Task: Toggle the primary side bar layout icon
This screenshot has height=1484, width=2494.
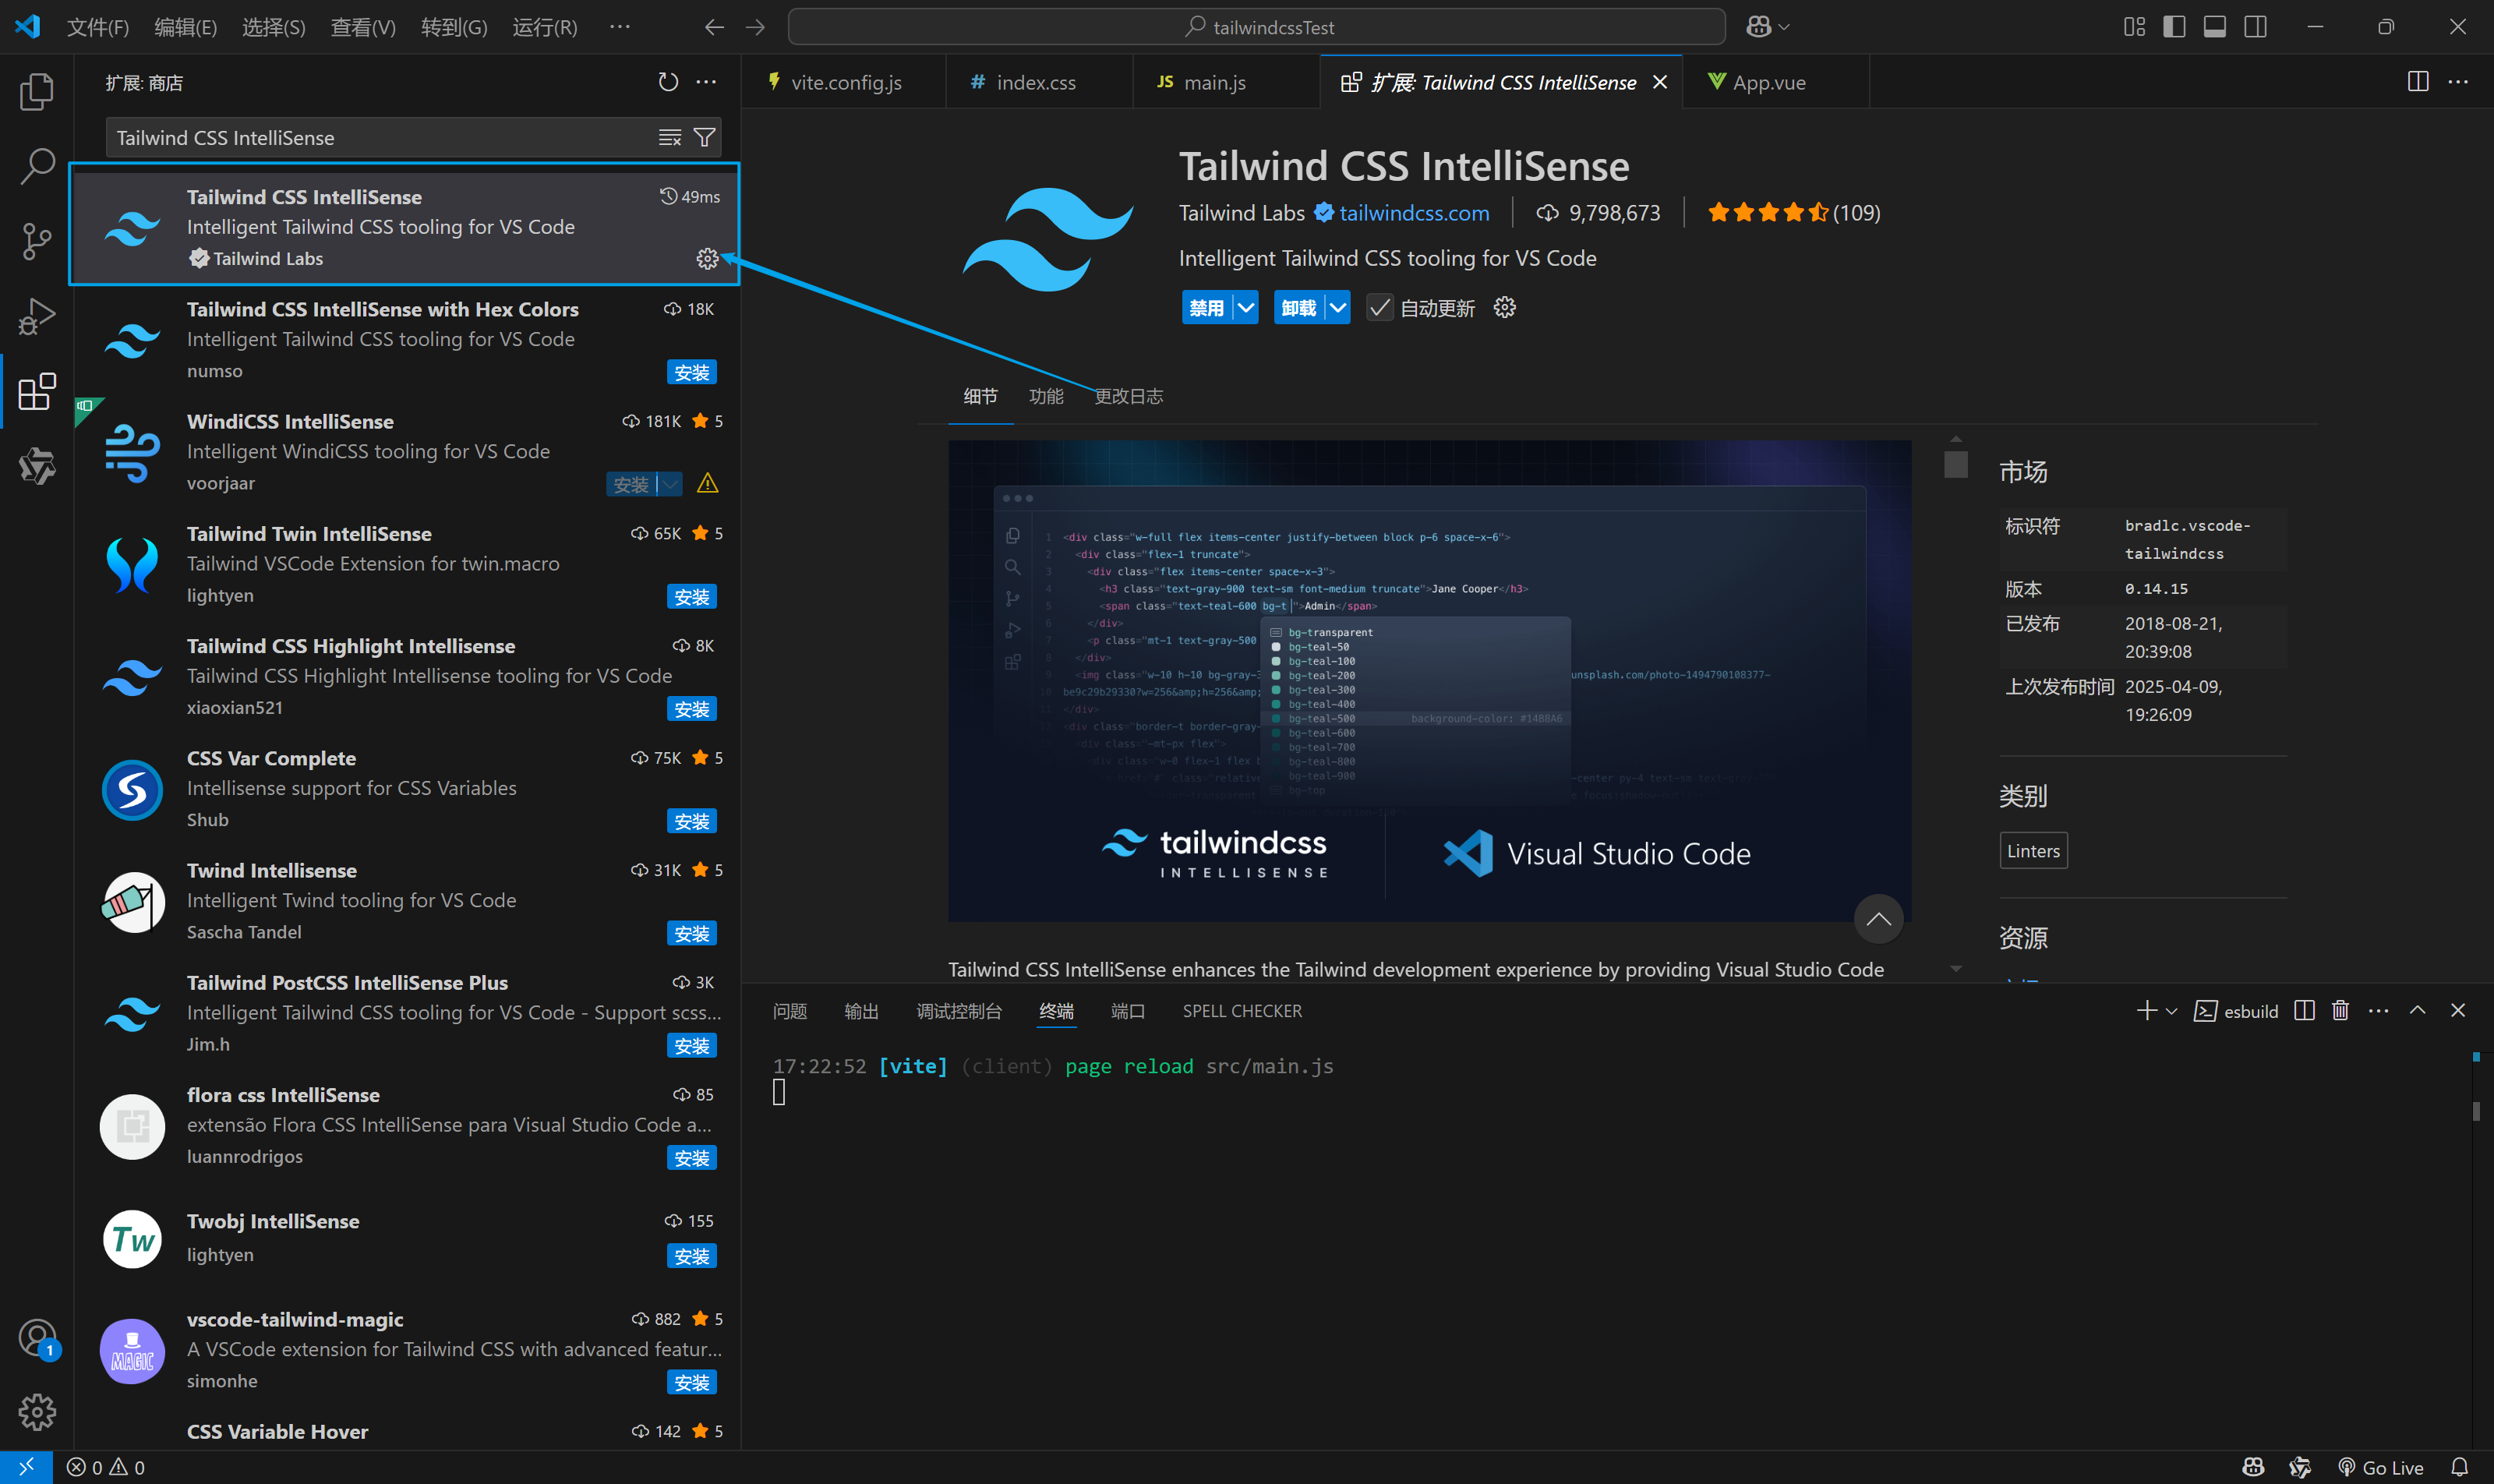Action: point(2174,27)
